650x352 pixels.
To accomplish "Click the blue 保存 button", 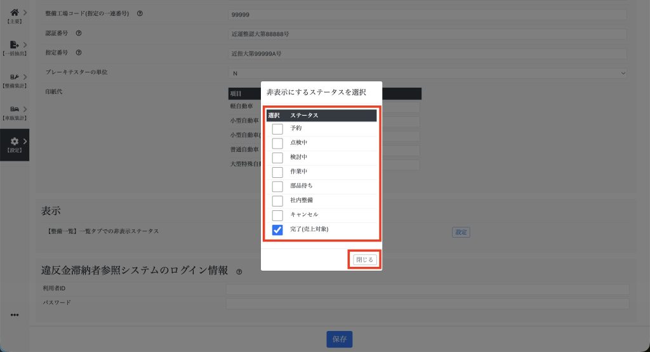I will pos(340,339).
